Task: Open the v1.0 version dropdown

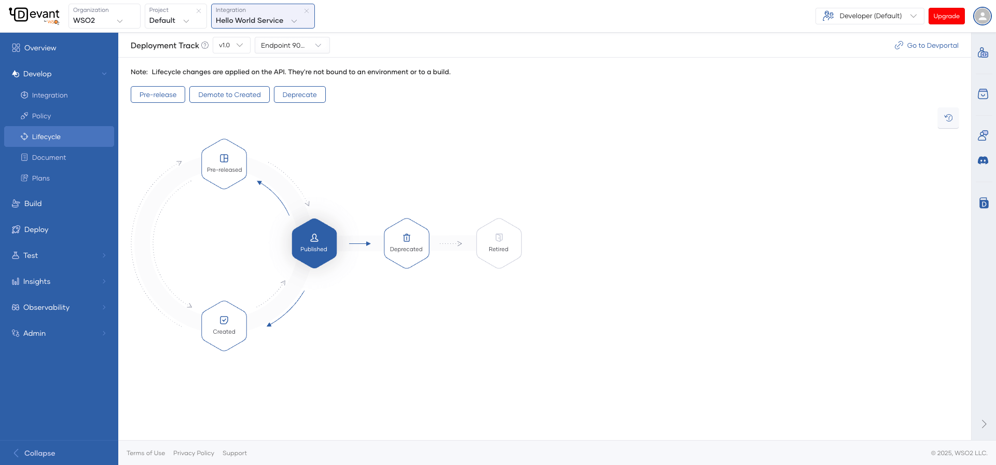Action: tap(231, 45)
